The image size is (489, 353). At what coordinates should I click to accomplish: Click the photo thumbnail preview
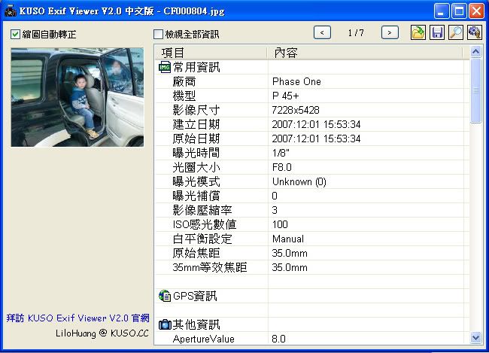[x=77, y=97]
